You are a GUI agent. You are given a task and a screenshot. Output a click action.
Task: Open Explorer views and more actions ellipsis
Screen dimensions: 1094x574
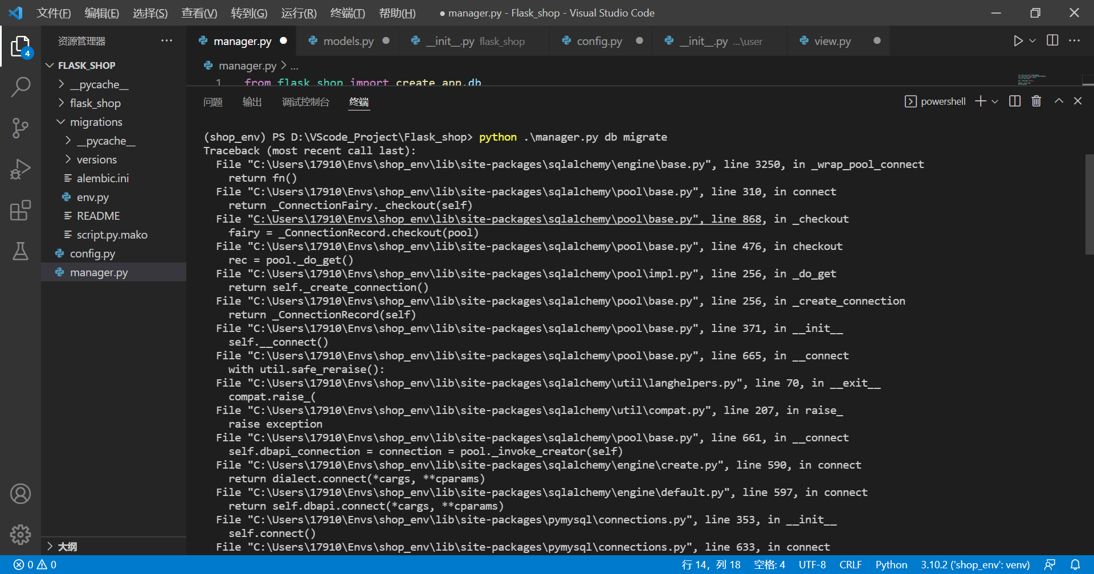pyautogui.click(x=166, y=40)
